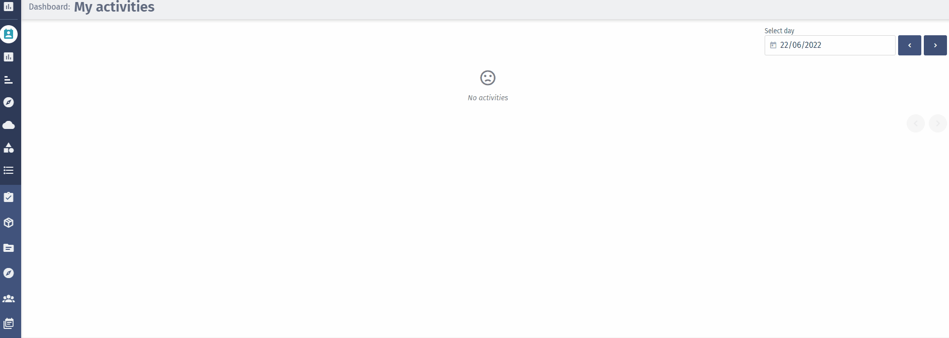
Task: Click the Select day date field
Action: 830,45
